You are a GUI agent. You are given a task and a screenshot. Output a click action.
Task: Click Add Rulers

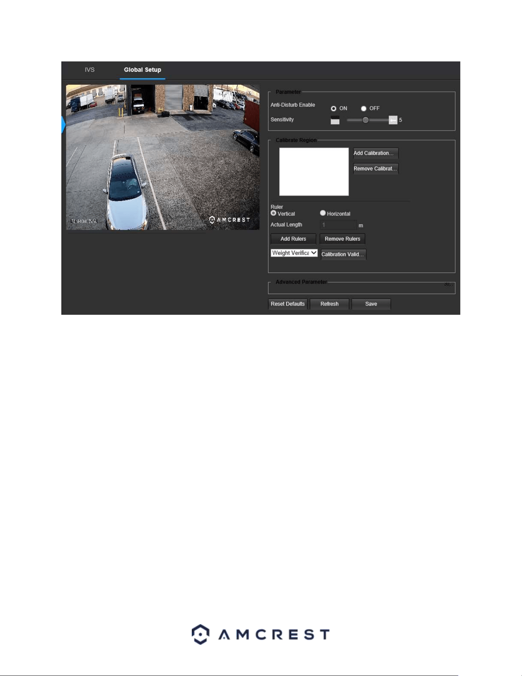pos(293,239)
